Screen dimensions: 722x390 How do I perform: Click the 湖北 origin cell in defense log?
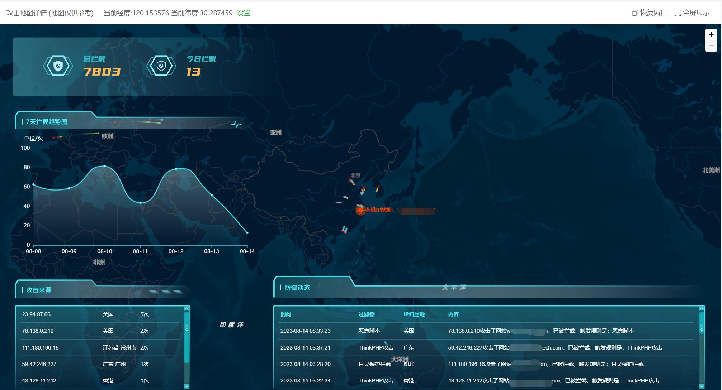click(409, 364)
